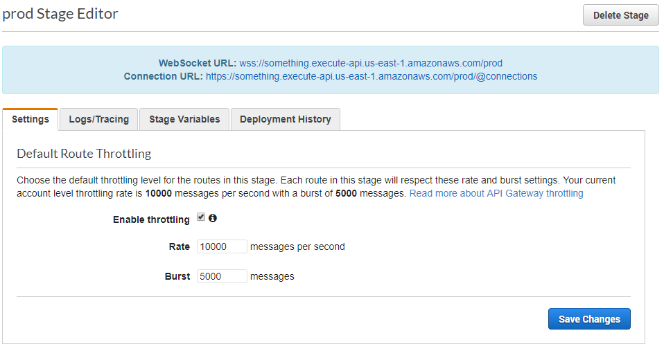The width and height of the screenshot is (664, 351).
Task: Click the Rate field label
Action: point(179,246)
